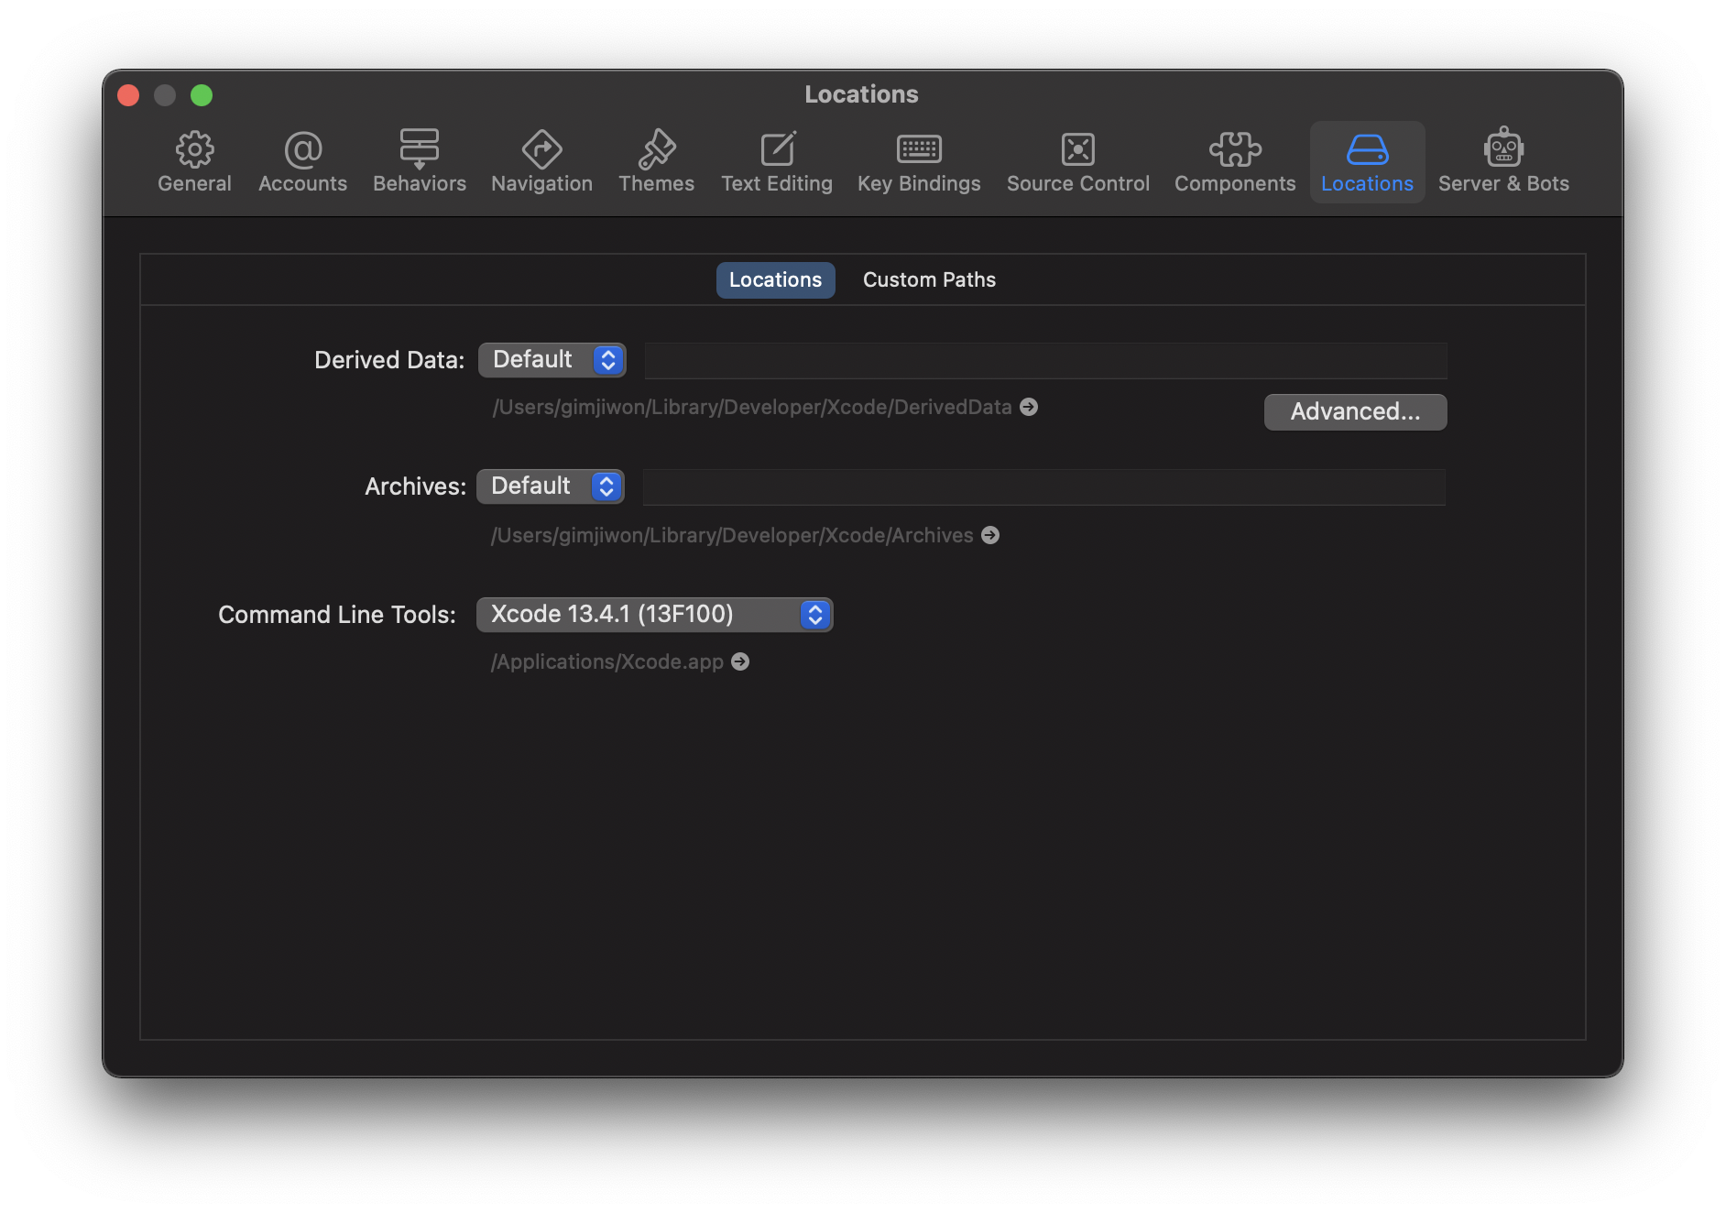
Task: Open the Archives Default dropdown
Action: click(551, 486)
